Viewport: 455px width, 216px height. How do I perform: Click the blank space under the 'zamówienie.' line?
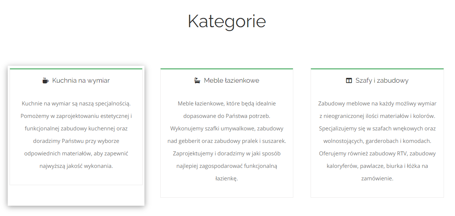pyautogui.click(x=377, y=190)
